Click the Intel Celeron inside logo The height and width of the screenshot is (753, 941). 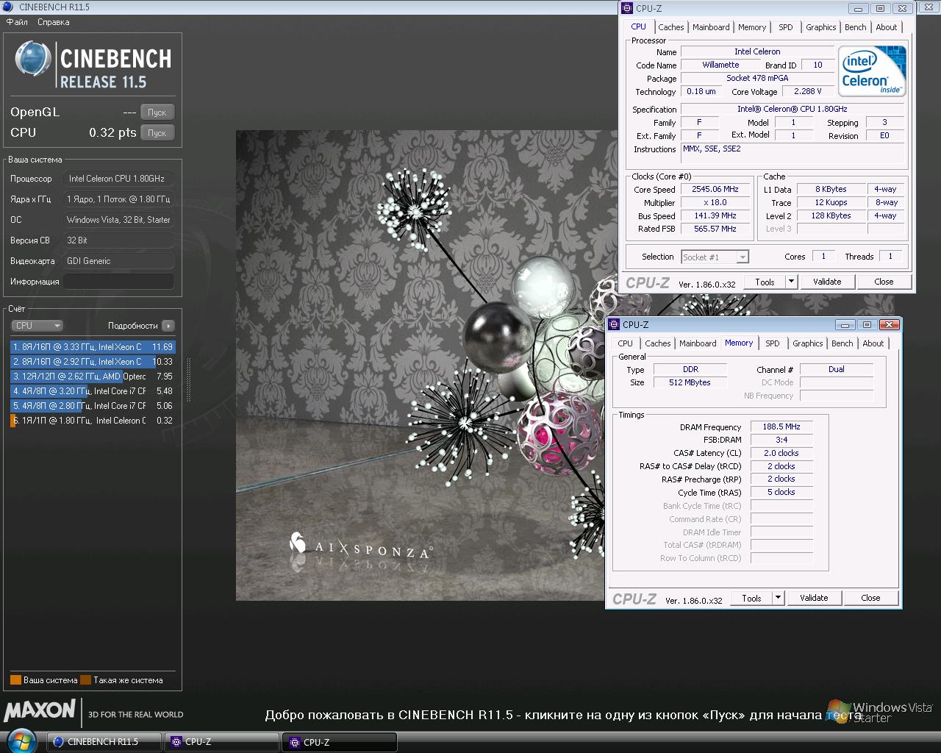(x=872, y=71)
